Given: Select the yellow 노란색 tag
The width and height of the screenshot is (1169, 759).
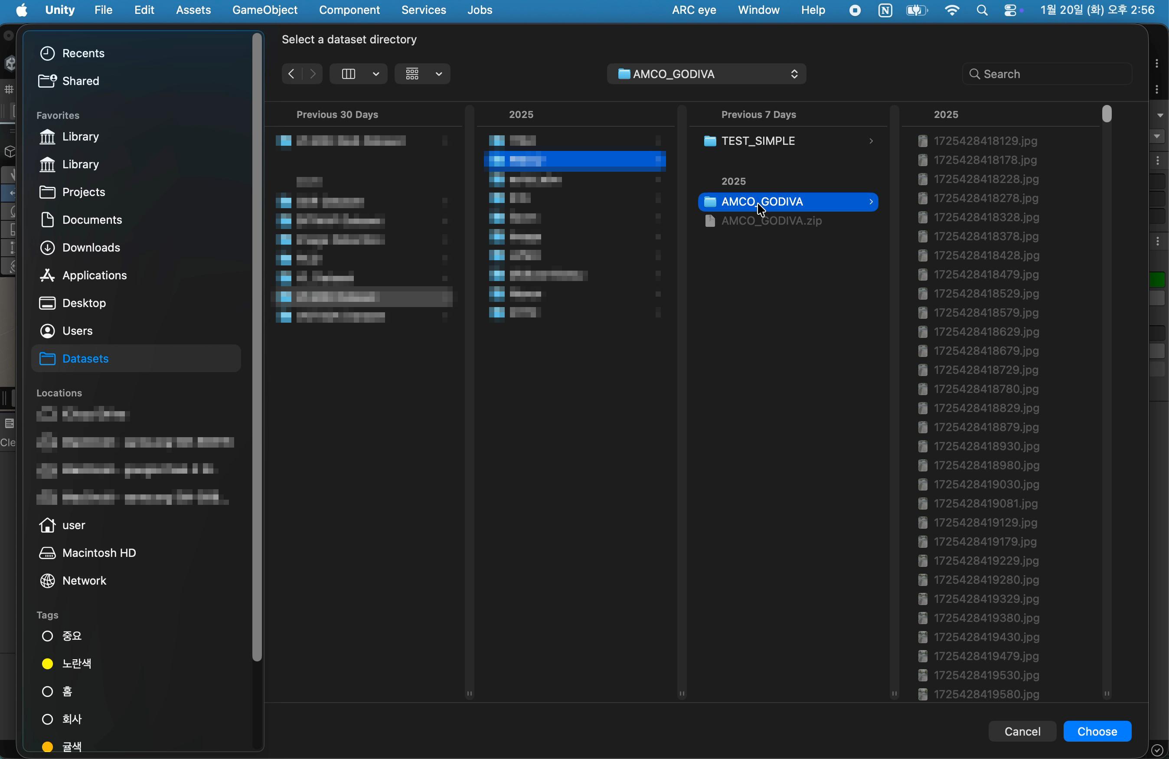Looking at the screenshot, I should [76, 664].
